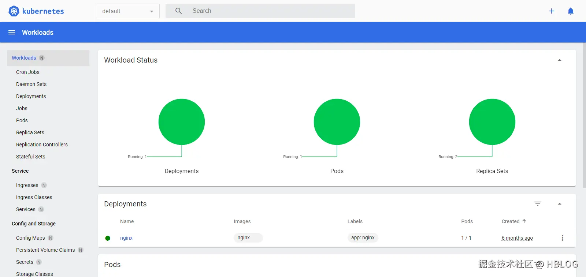
Task: Click the 1 / 1 pods value
Action: pos(466,238)
